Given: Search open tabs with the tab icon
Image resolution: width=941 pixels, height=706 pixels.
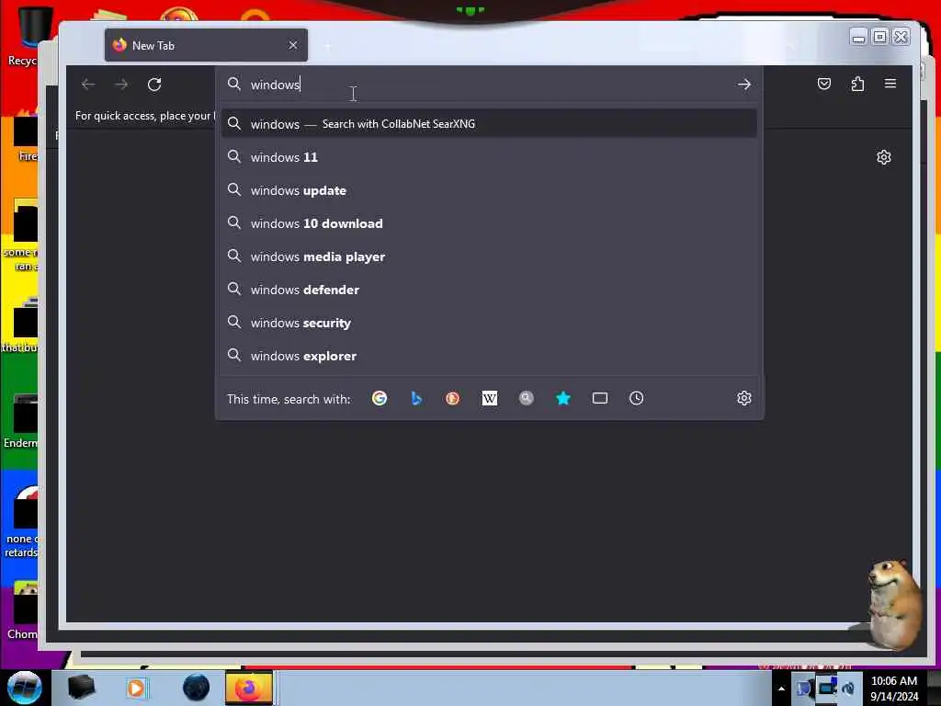Looking at the screenshot, I should click(x=599, y=398).
